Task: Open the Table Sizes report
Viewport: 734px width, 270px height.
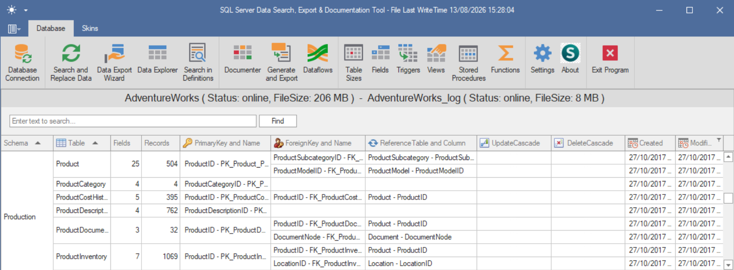Action: click(x=354, y=63)
